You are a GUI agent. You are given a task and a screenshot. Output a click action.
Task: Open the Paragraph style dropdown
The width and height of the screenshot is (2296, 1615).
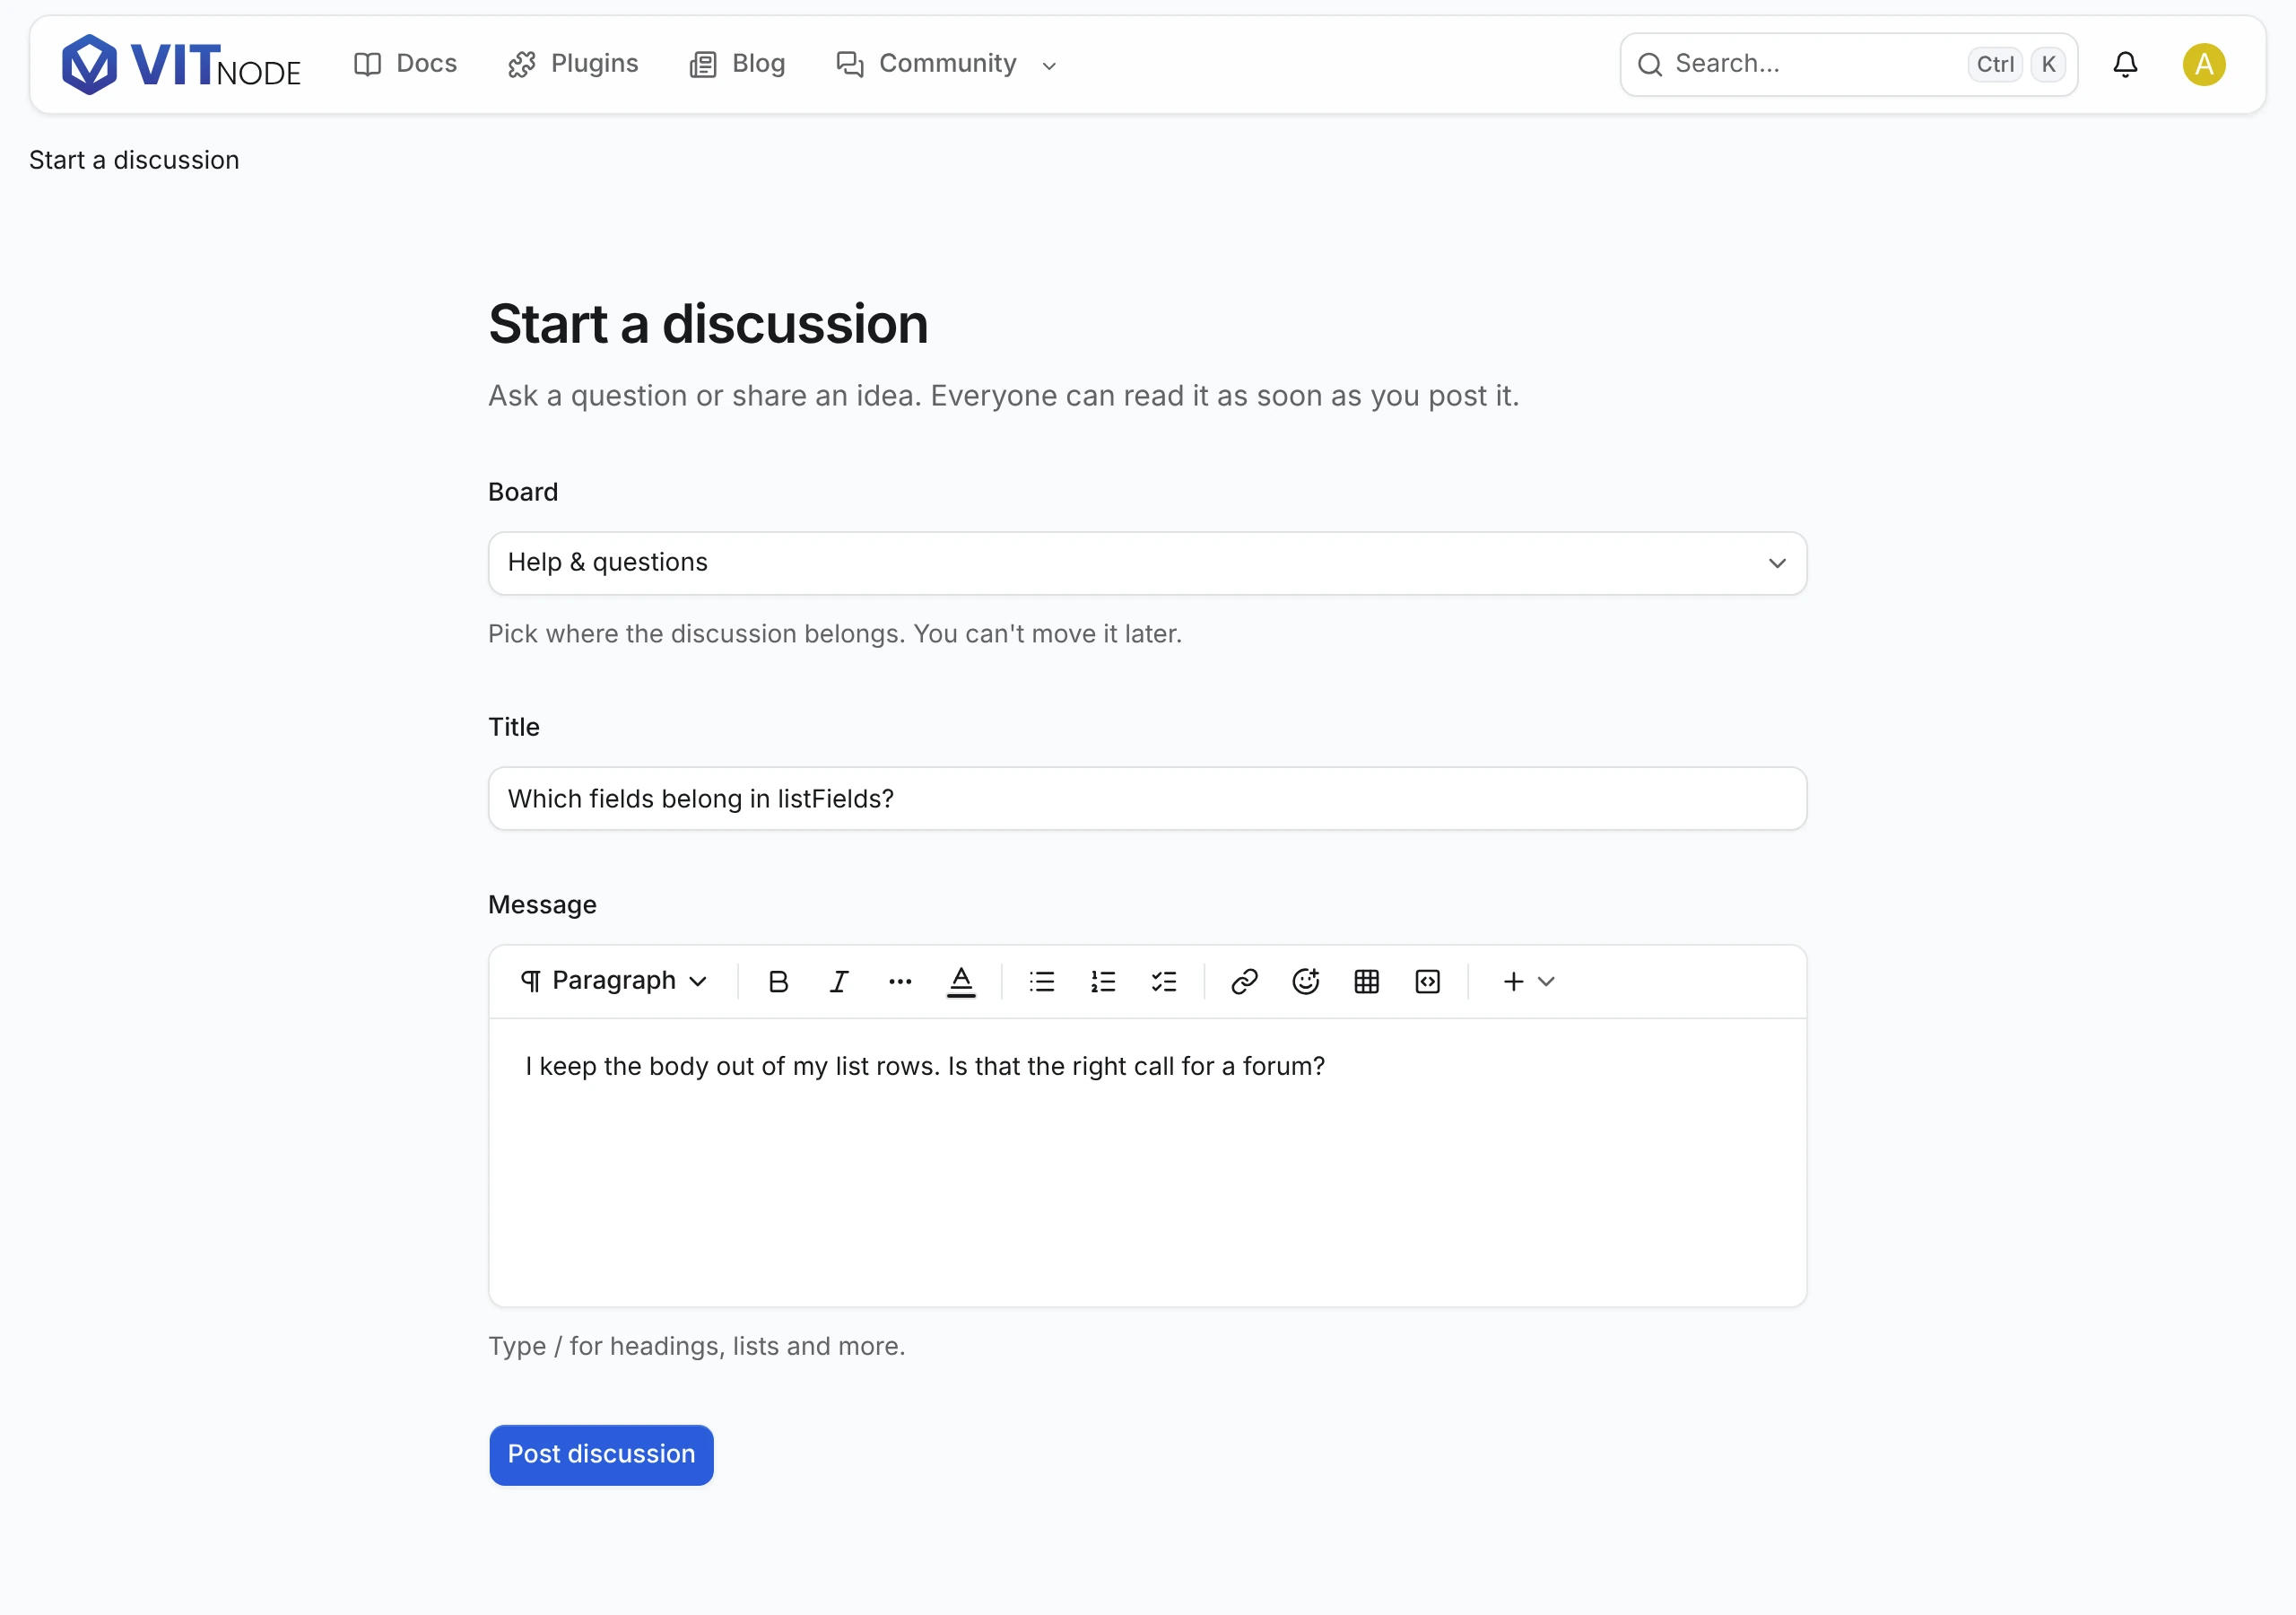[614, 982]
